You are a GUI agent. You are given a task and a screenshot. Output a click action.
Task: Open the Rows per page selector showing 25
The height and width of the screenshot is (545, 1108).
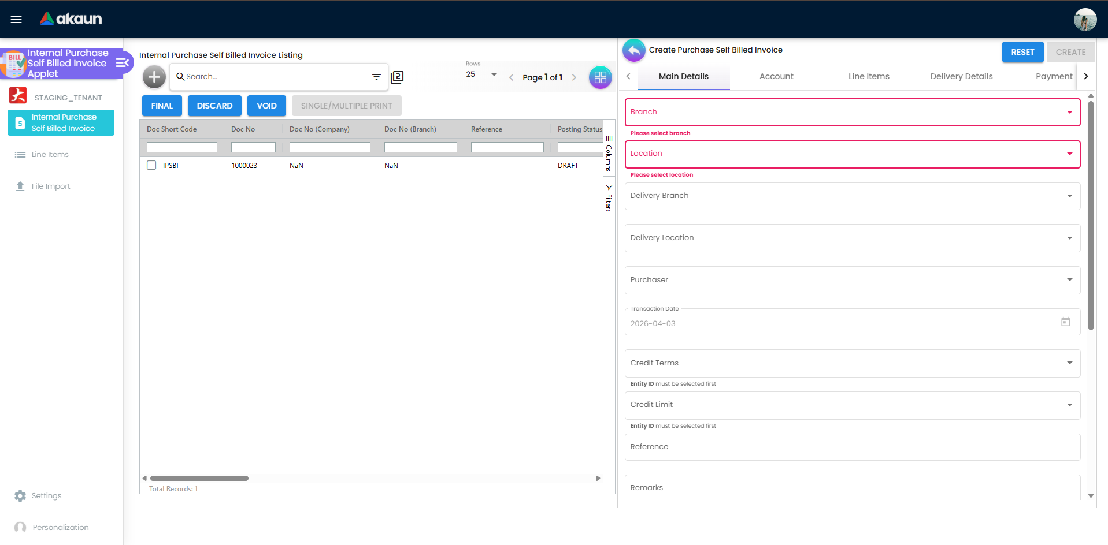point(482,74)
